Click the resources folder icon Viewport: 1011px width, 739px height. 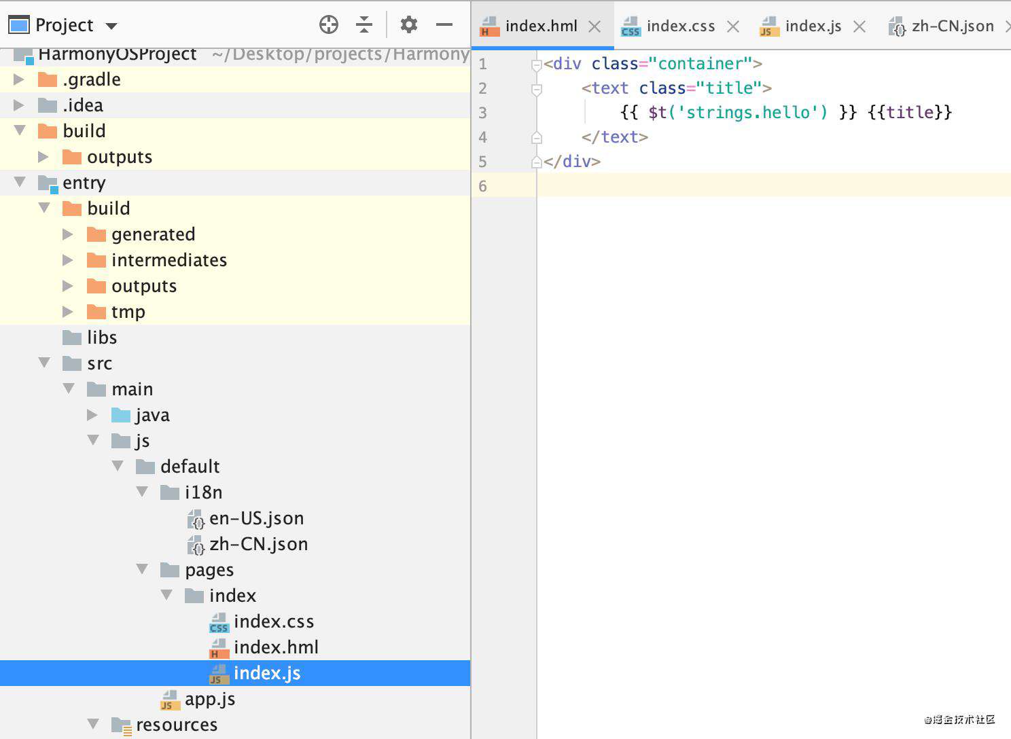(x=121, y=725)
